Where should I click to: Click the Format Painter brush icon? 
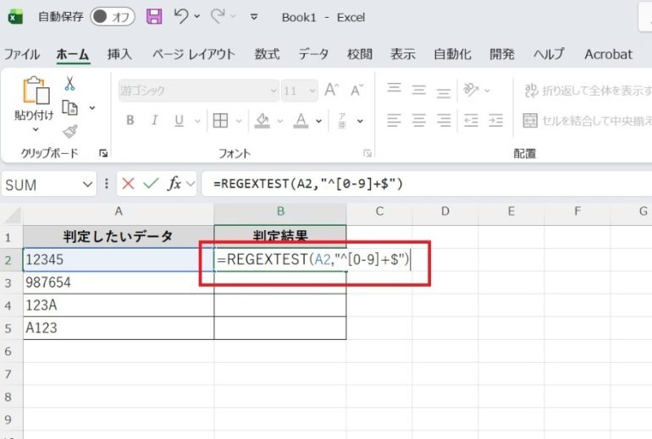click(x=69, y=132)
